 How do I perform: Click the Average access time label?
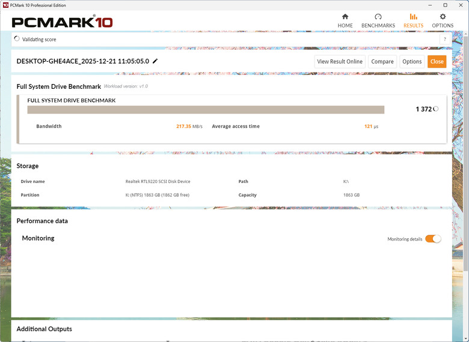pyautogui.click(x=236, y=126)
